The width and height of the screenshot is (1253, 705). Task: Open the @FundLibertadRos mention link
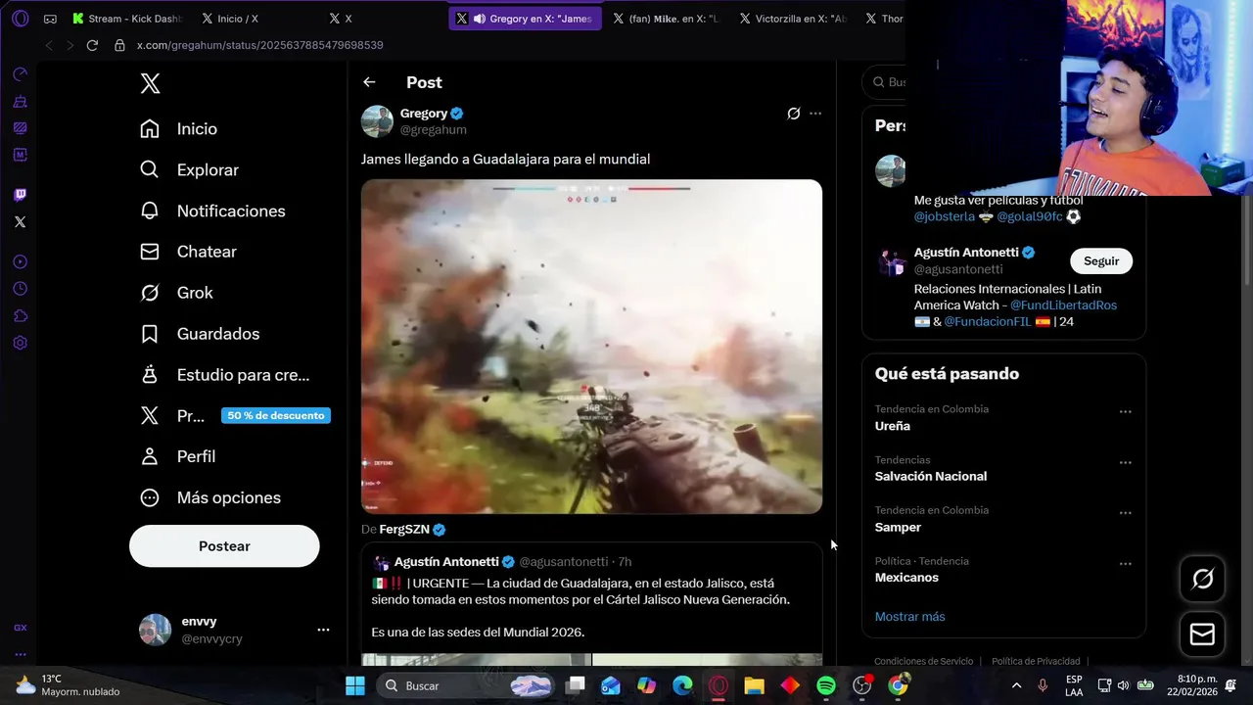coord(1063,305)
